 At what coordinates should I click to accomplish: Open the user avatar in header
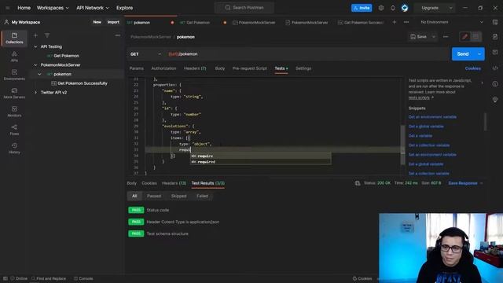[x=405, y=8]
